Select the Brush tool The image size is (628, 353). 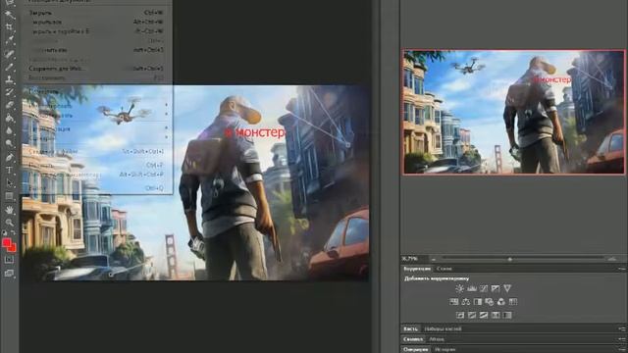coord(10,67)
